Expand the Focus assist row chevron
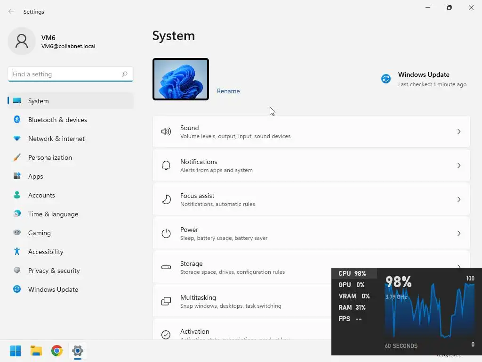Viewport: 482px width, 362px height. [x=458, y=199]
